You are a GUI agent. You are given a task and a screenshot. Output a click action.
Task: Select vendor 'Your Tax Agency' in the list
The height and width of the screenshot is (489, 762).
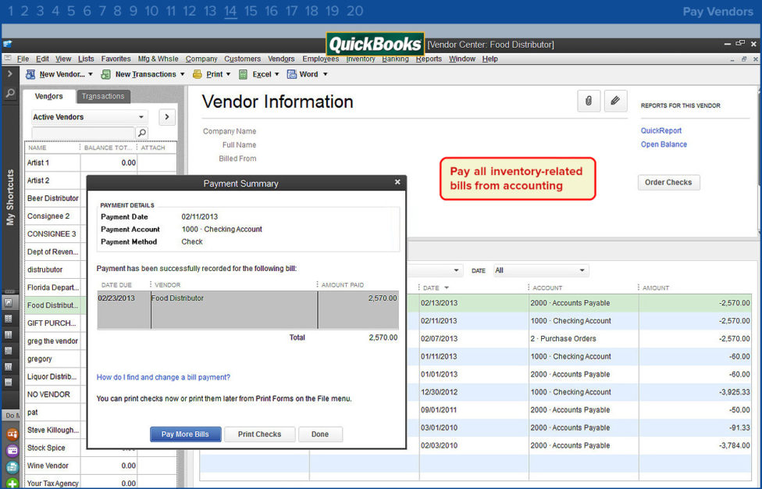(x=101, y=484)
